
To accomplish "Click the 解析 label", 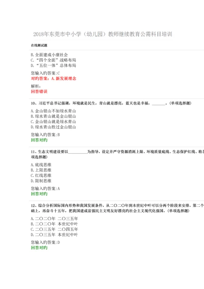I will (35, 86).
